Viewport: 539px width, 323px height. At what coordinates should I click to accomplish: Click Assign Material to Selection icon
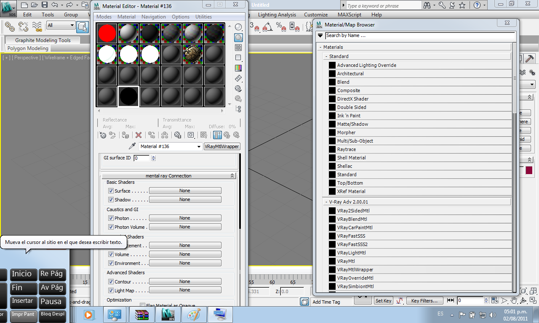(125, 135)
